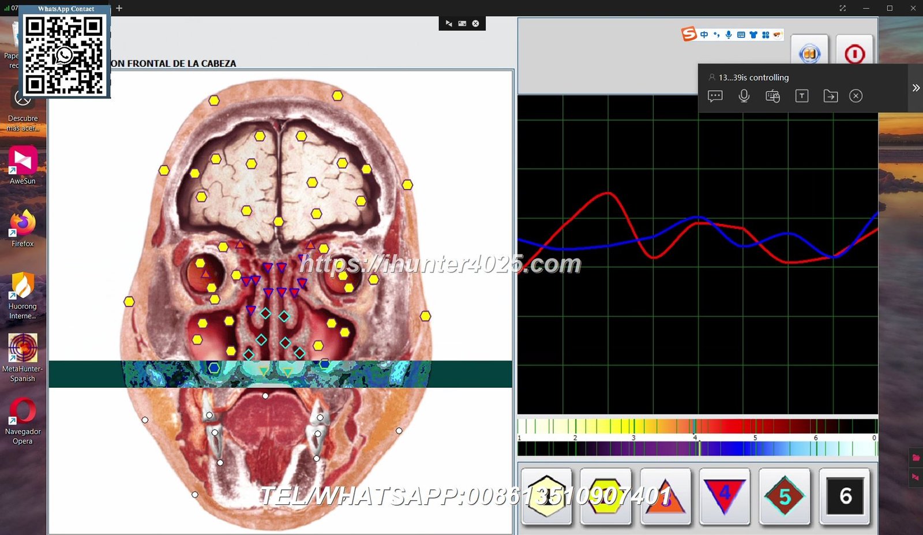Screen dimensions: 923x535
Task: Toggle the remote session microphone
Action: click(x=744, y=96)
